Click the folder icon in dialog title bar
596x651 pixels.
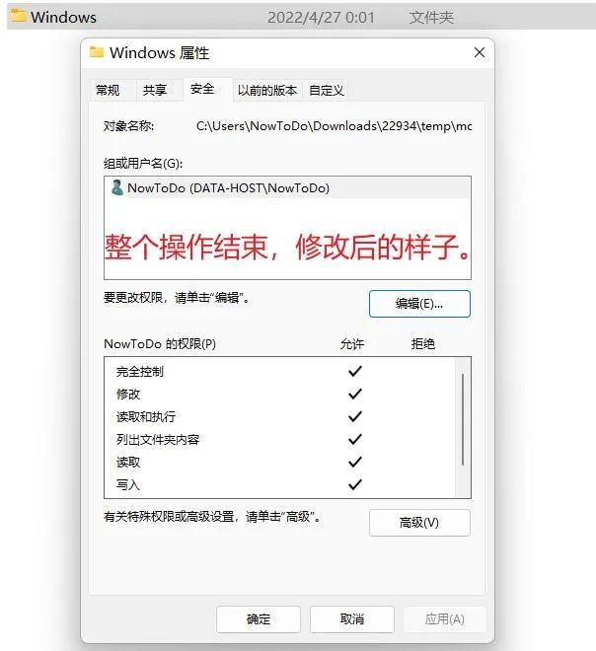[97, 52]
